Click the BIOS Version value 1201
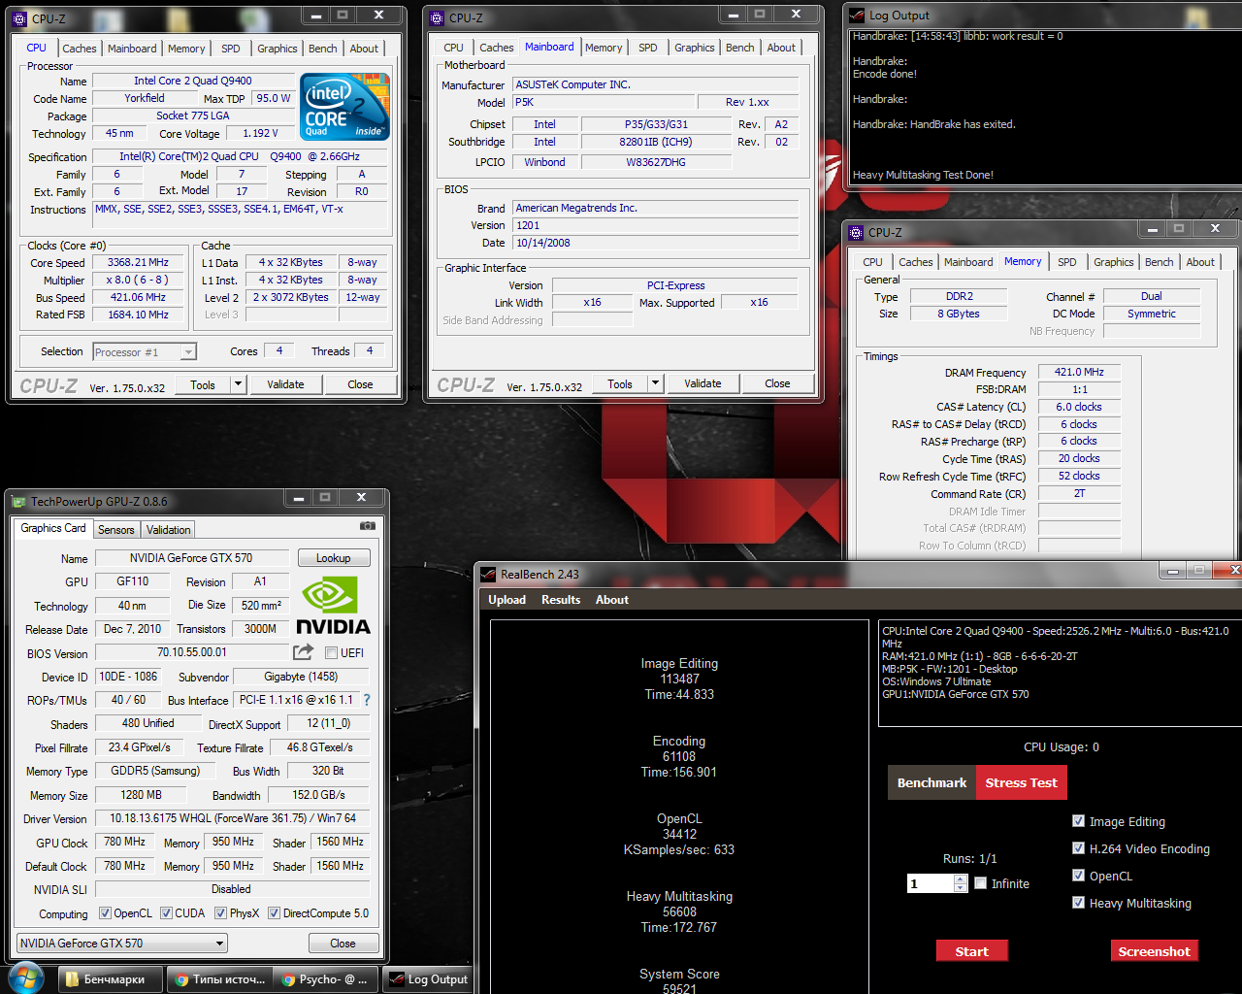The image size is (1242, 994). pos(655,225)
